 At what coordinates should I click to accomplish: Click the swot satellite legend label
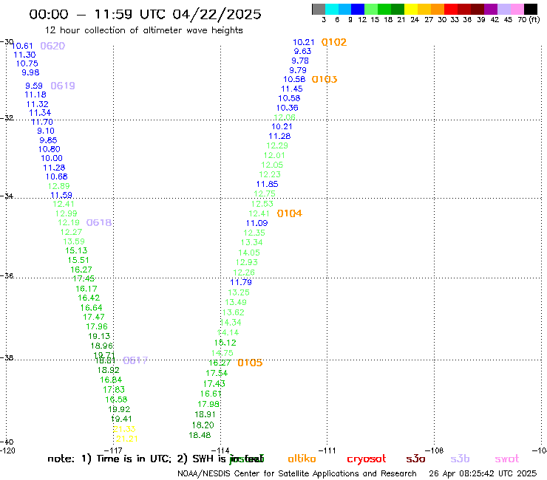(x=507, y=459)
